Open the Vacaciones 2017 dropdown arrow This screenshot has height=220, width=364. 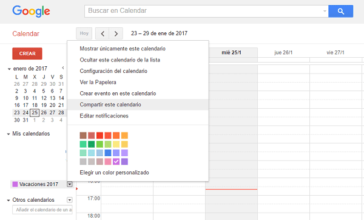[69, 184]
